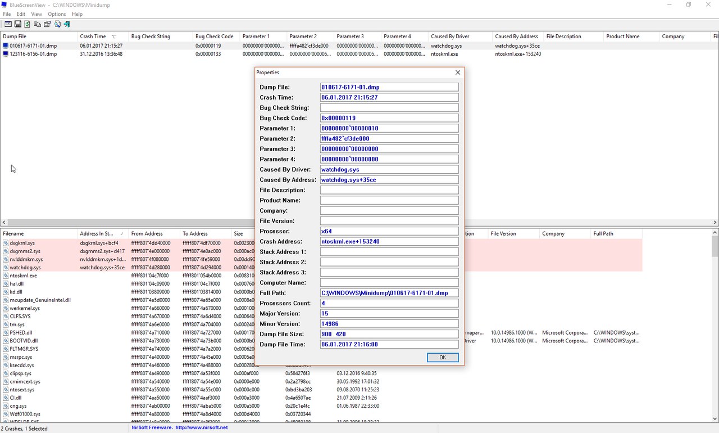This screenshot has width=719, height=433.
Task: Open the Help menu
Action: point(77,14)
